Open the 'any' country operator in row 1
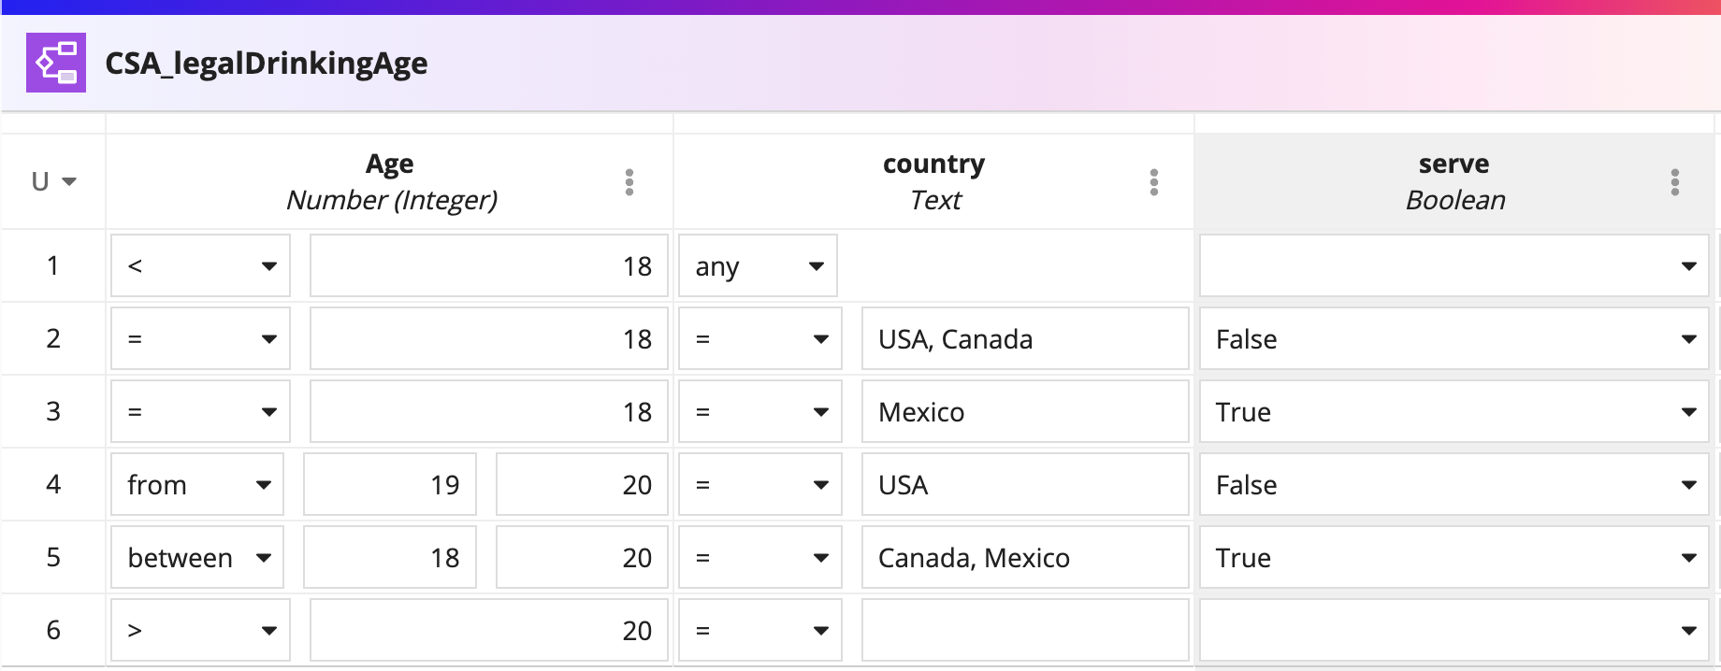Screen dimensions: 1721x671 tap(758, 266)
